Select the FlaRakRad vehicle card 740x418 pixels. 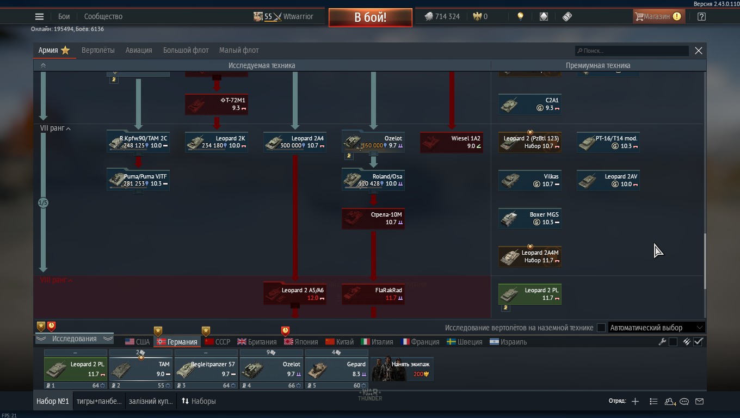coord(373,294)
